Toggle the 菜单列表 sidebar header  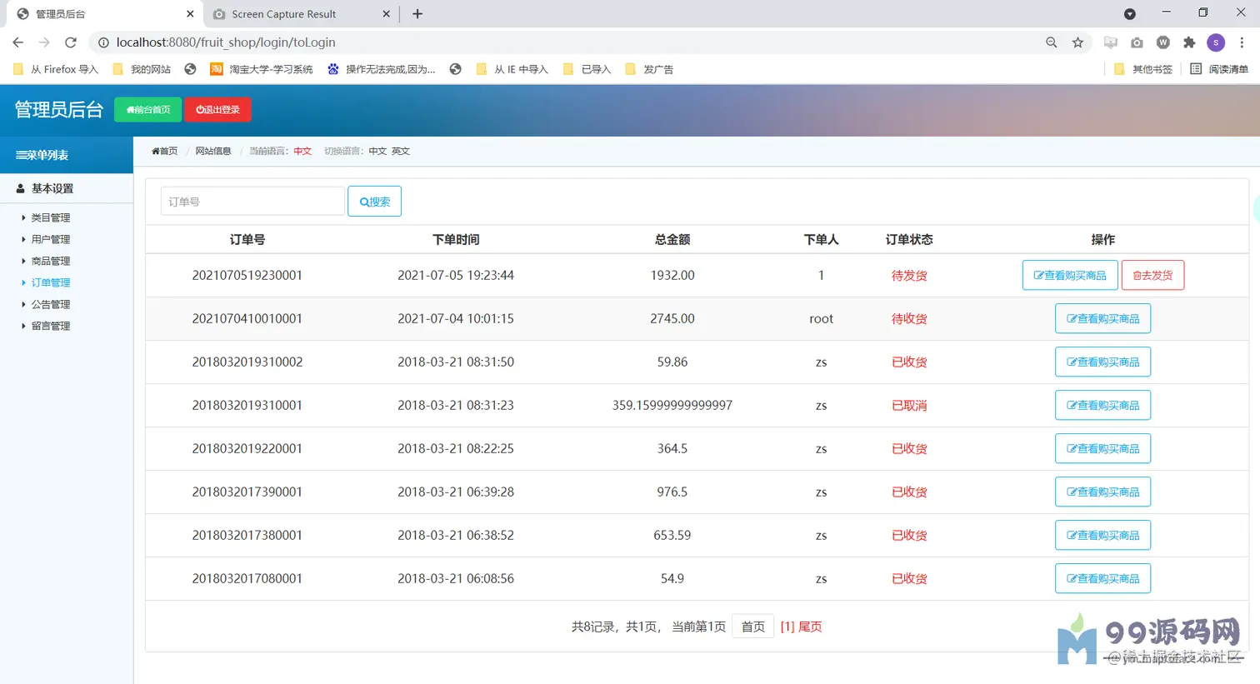click(67, 155)
